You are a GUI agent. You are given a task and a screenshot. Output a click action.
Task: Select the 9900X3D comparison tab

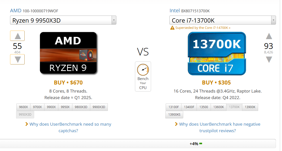coord(99,107)
